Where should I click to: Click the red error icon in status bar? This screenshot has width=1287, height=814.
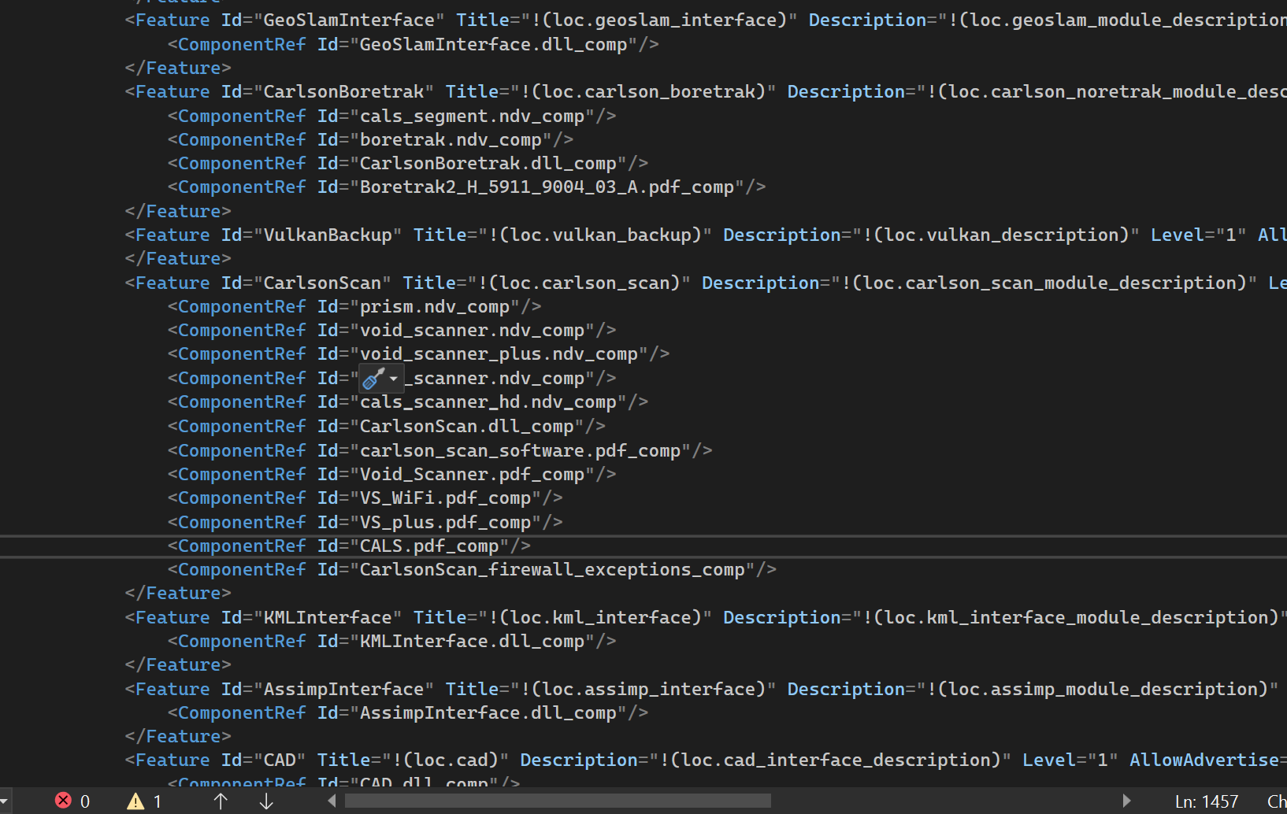(x=63, y=801)
